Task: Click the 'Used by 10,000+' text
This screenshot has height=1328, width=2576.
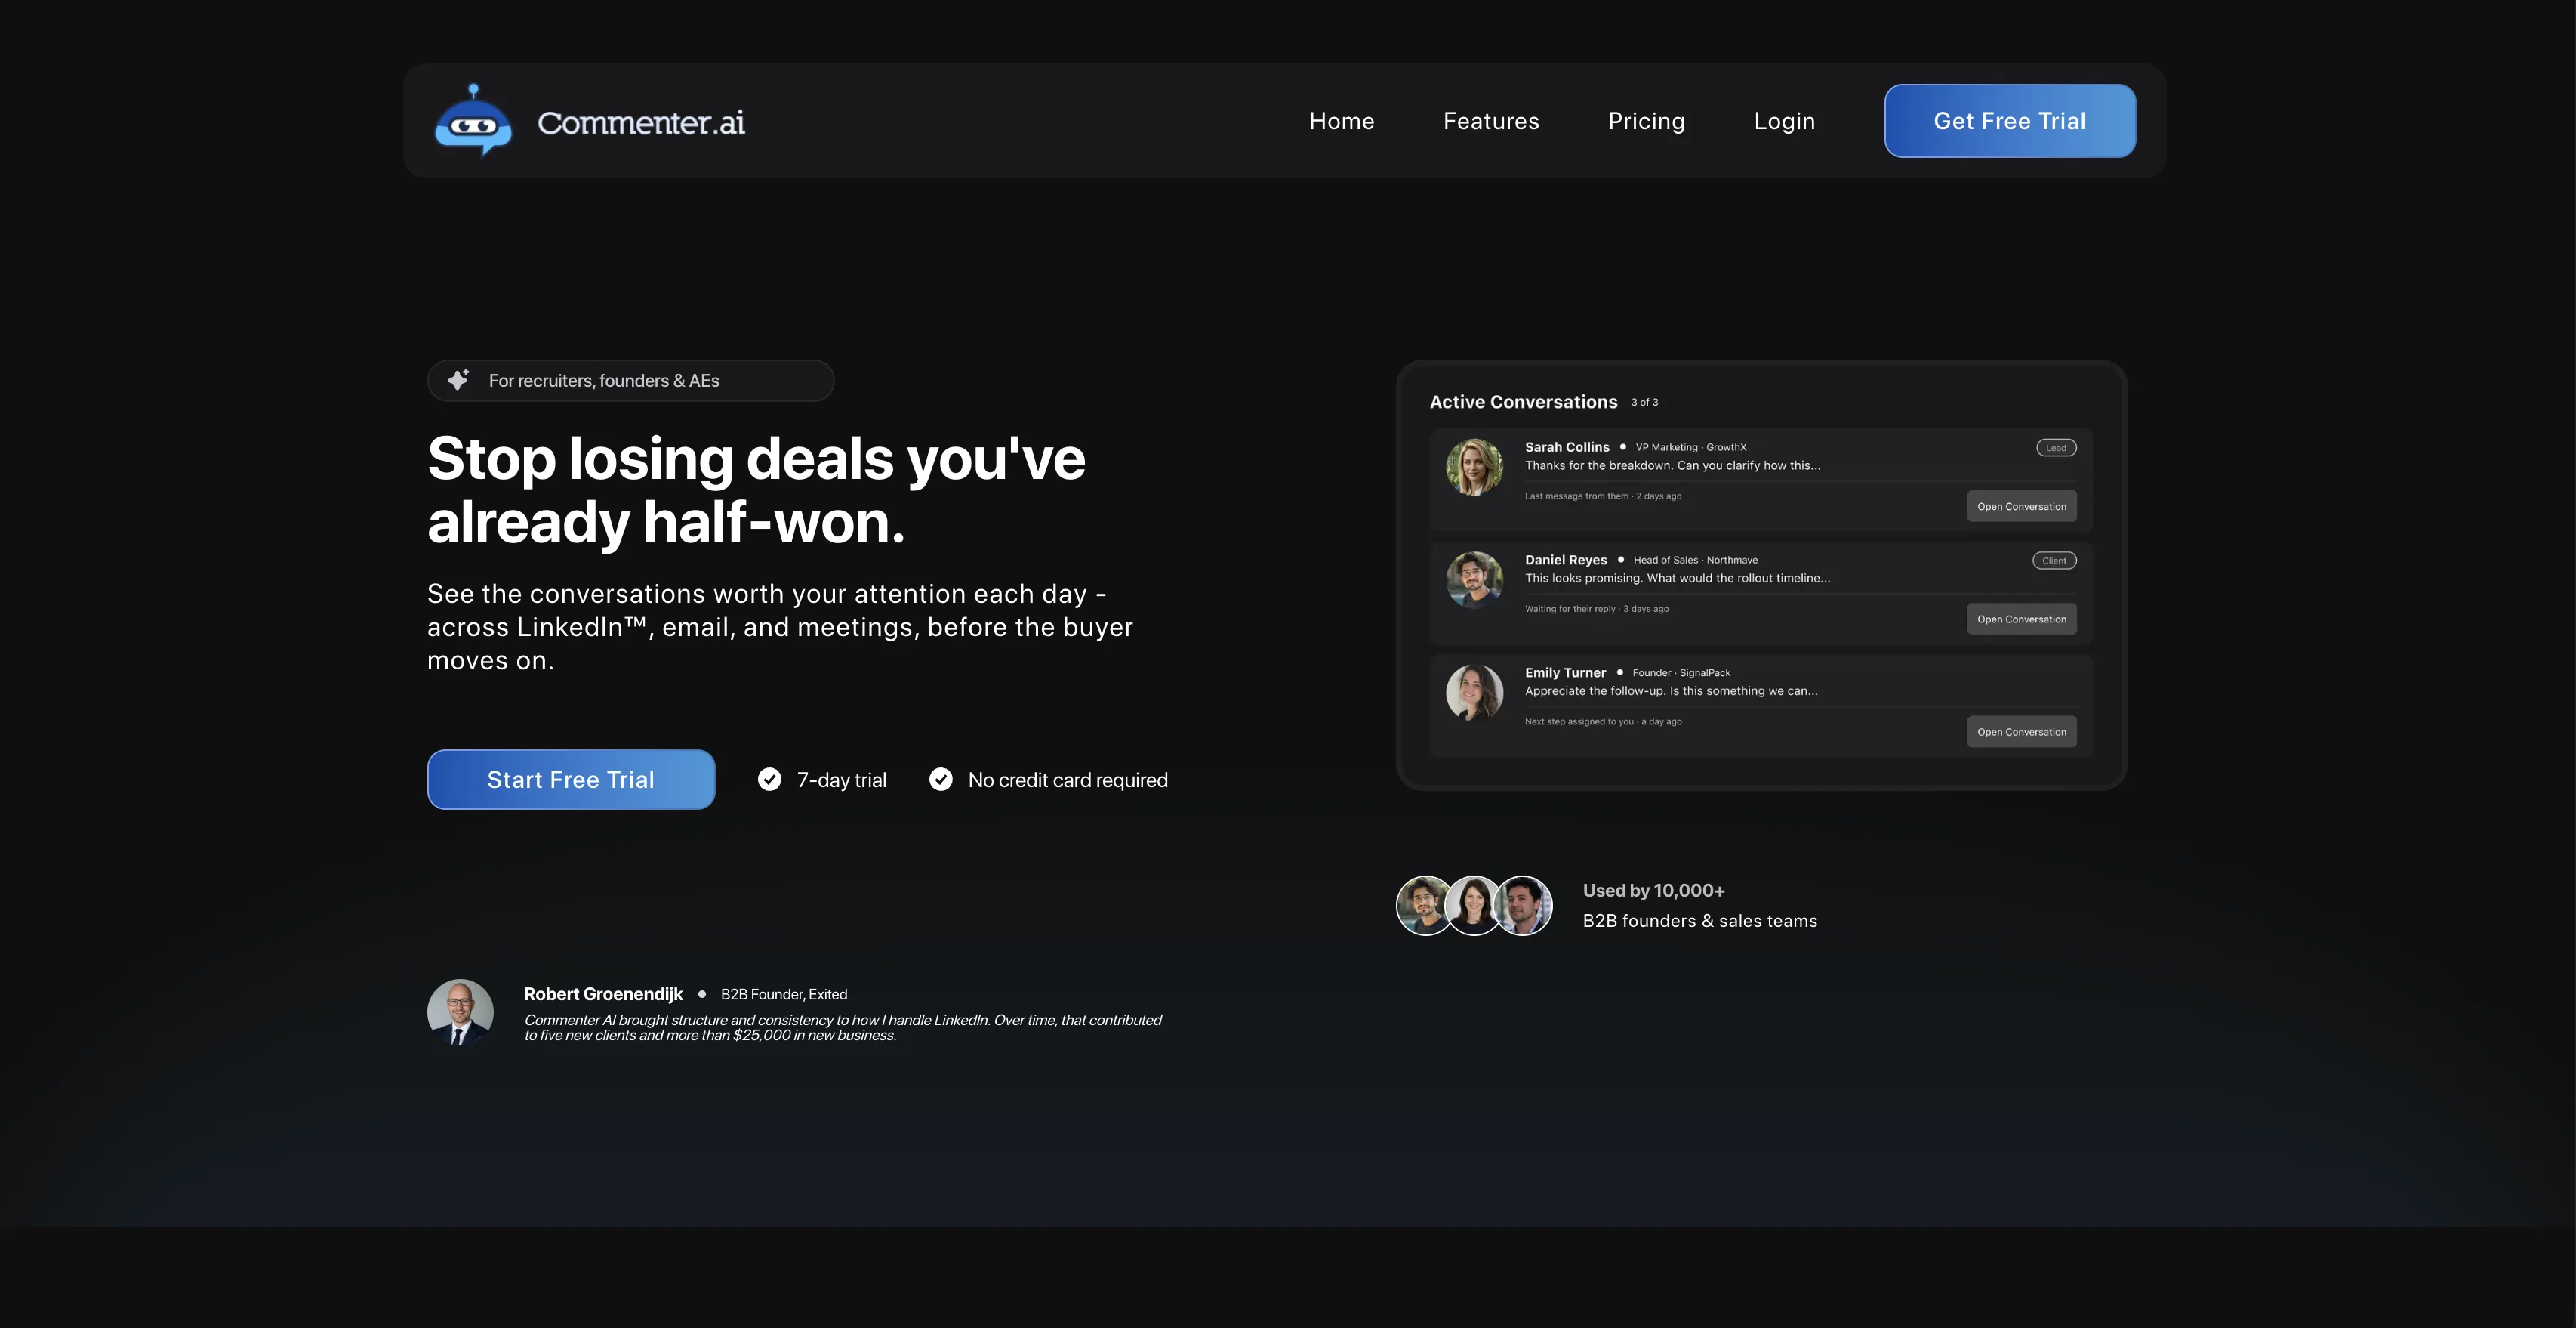Action: [x=1653, y=891]
